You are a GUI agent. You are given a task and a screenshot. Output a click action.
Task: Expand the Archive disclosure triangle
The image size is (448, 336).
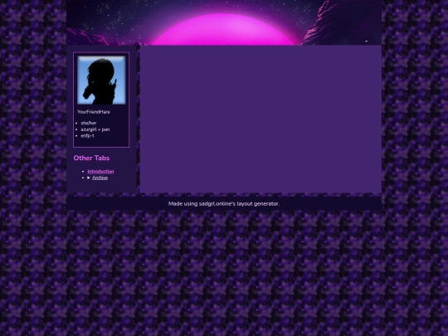coord(89,178)
